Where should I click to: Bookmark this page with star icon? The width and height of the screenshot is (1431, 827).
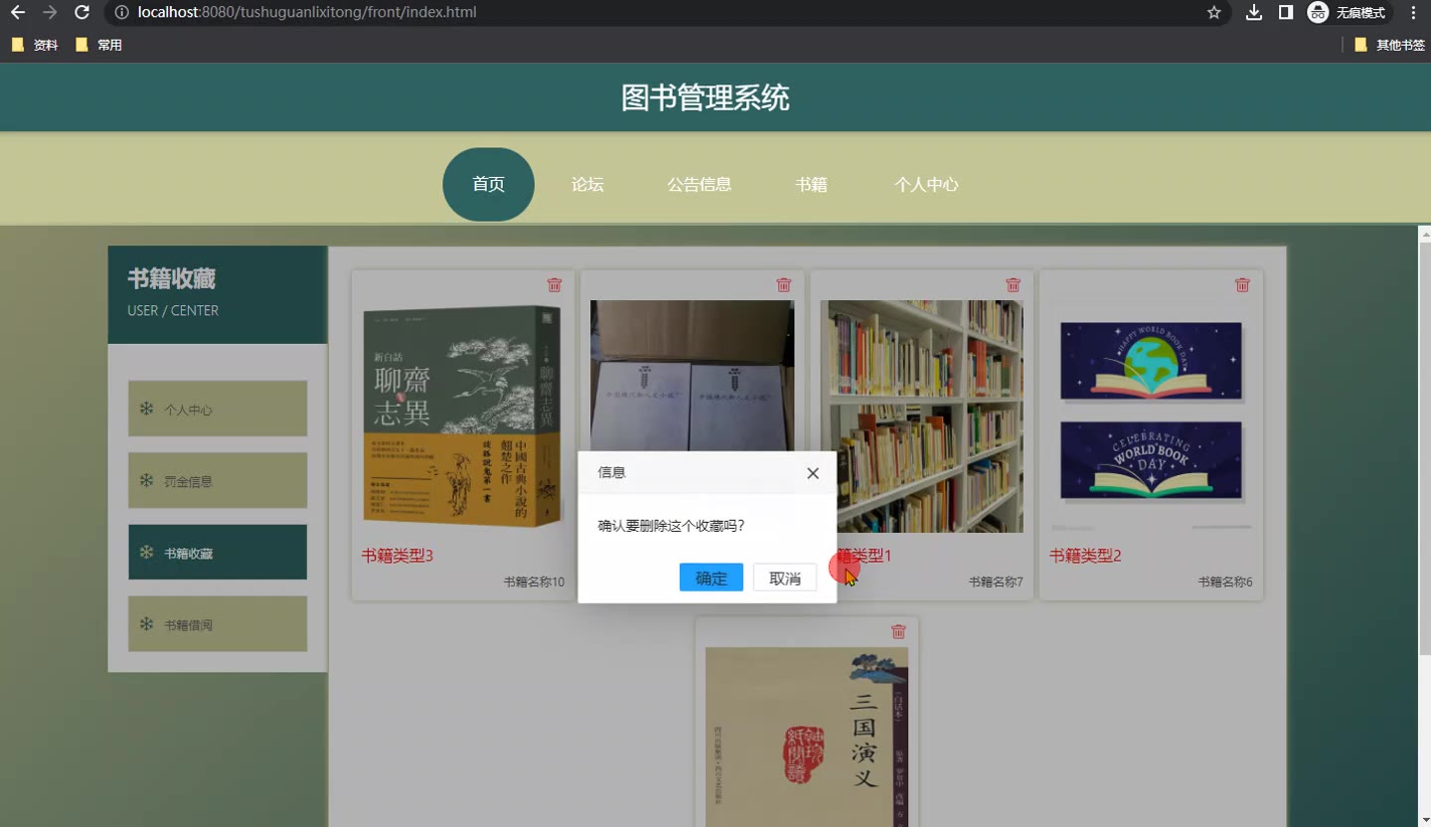[x=1213, y=13]
